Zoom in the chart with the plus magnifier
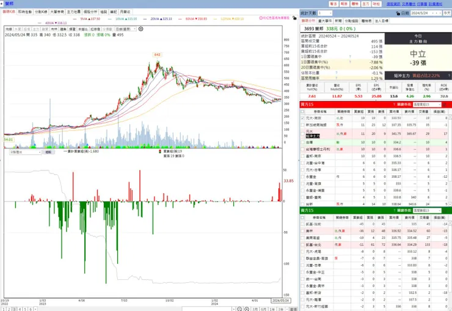The image size is (452, 311). coord(247,309)
